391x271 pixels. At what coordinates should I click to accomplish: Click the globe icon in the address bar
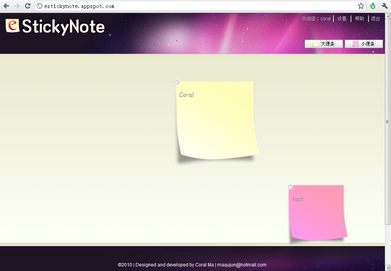39,6
